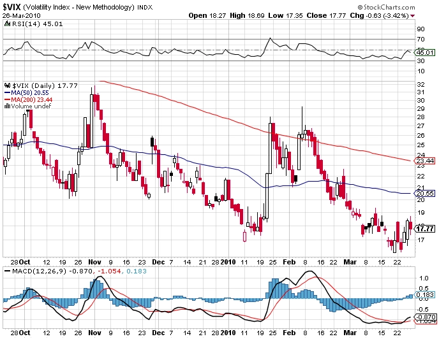Open the StockCharts.com link
Viewport: 439px width, 339px height.
pyautogui.click(x=389, y=7)
